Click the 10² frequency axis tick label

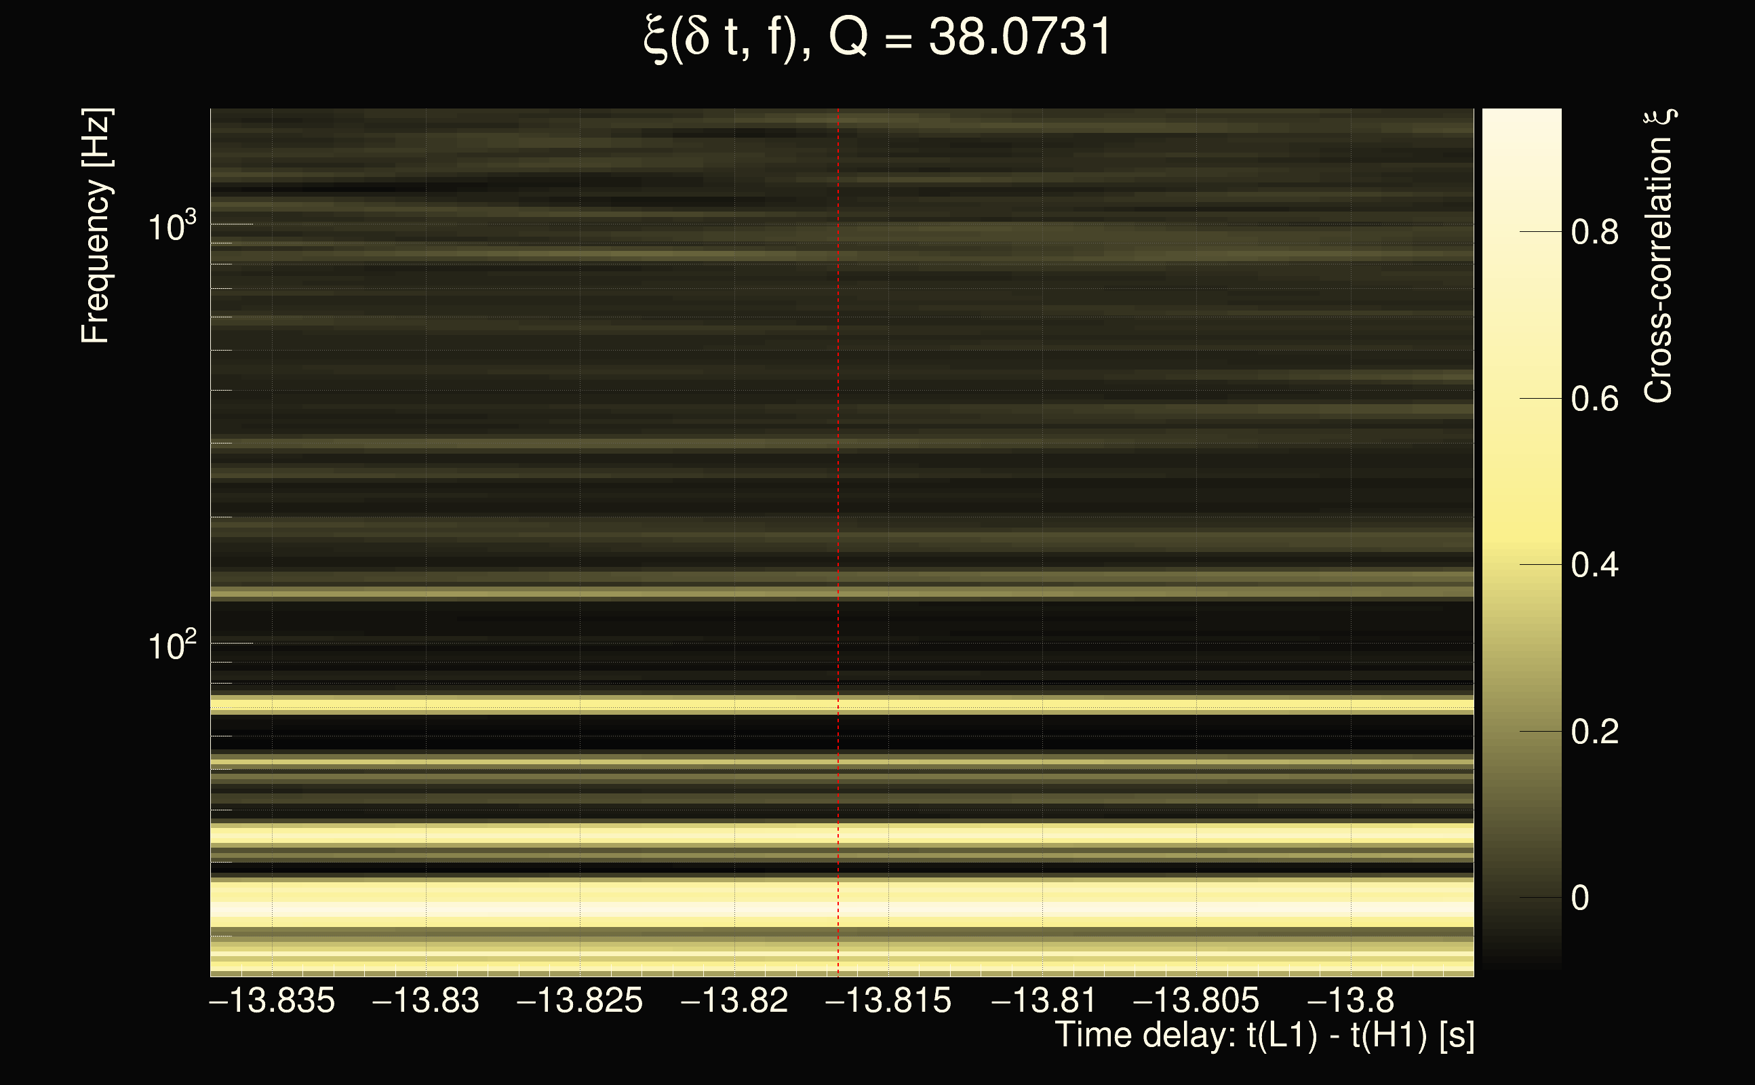click(172, 646)
